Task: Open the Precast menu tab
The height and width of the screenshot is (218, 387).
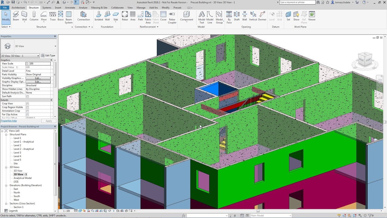Action: pos(177,8)
